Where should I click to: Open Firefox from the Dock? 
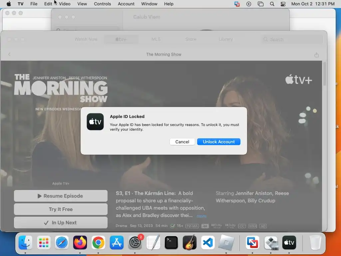[80, 243]
